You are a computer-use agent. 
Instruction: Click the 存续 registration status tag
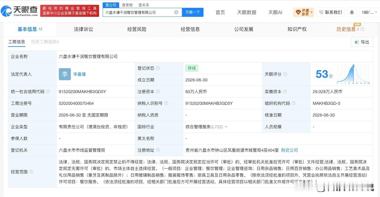click(x=192, y=68)
